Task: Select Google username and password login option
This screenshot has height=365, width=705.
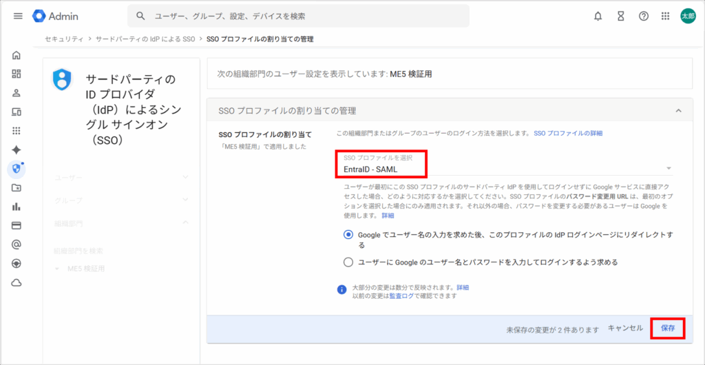Action: tap(349, 262)
